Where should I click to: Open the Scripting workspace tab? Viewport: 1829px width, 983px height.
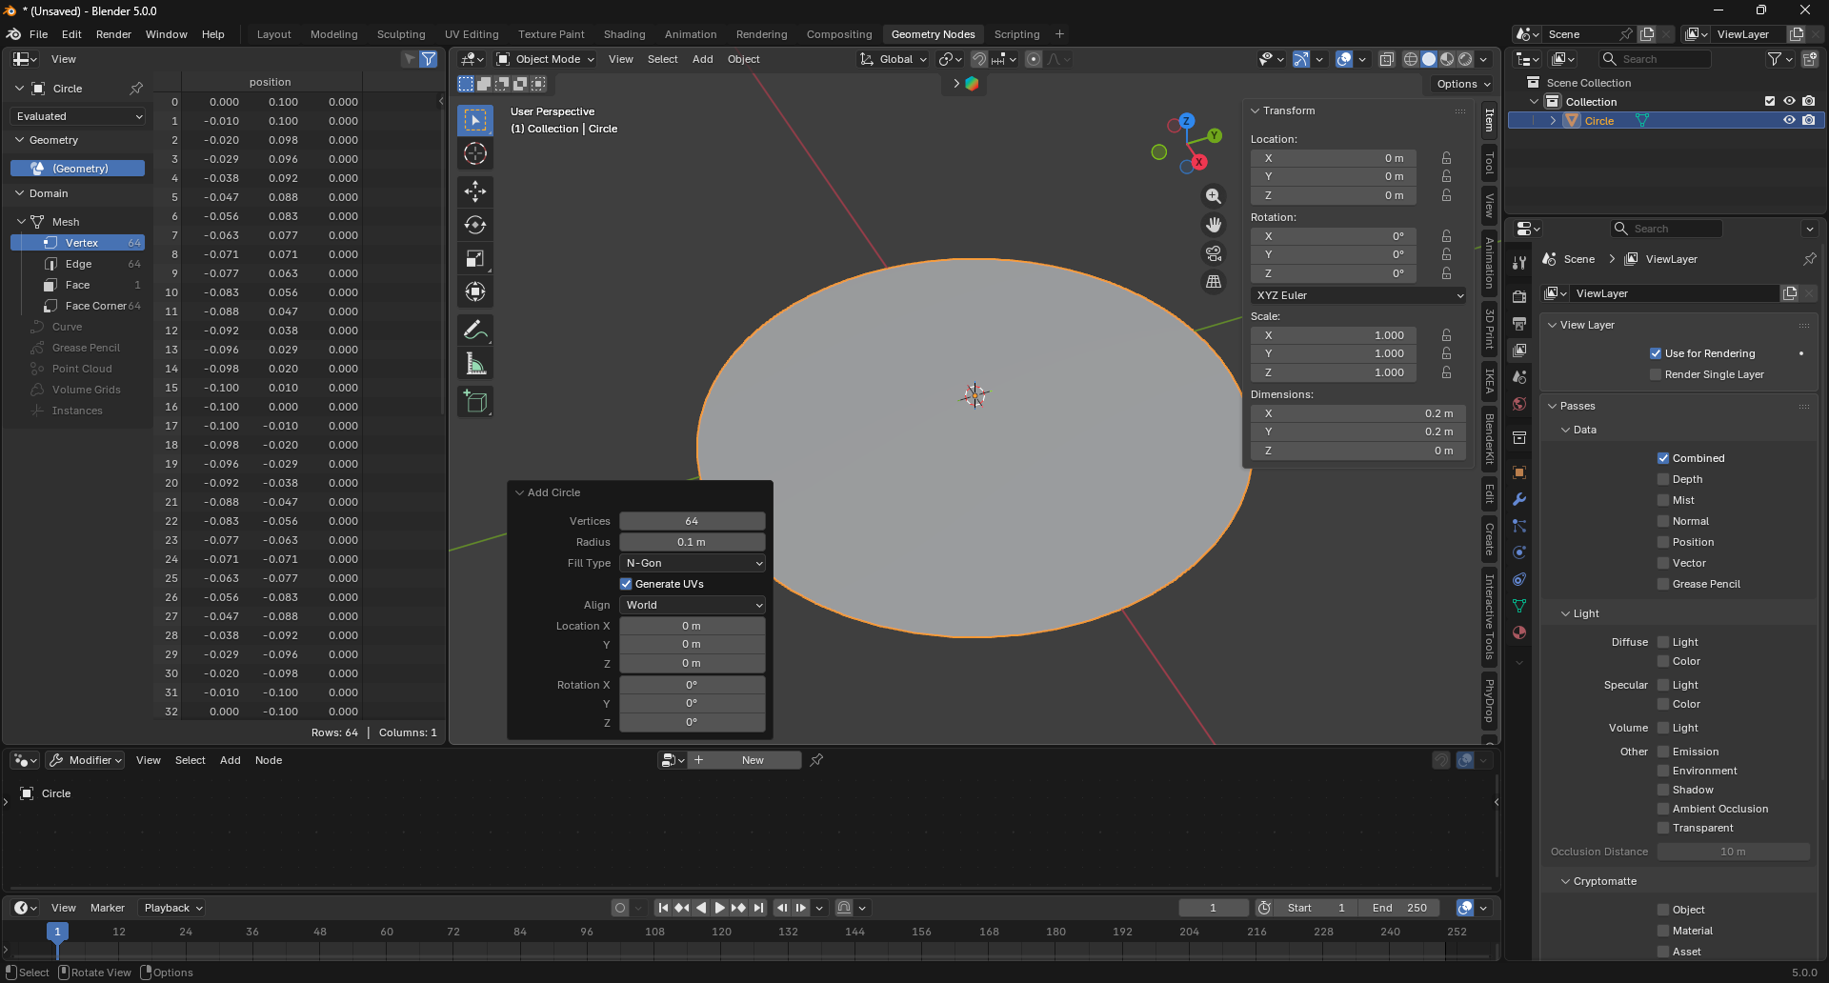coord(1016,34)
